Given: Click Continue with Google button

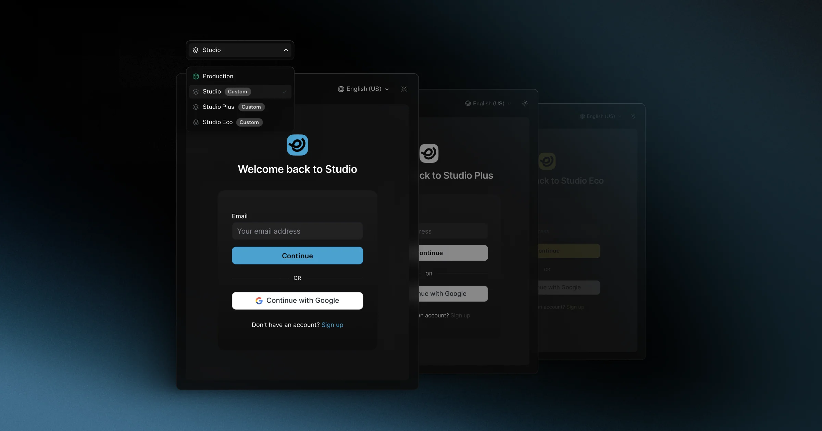Looking at the screenshot, I should click(x=297, y=301).
